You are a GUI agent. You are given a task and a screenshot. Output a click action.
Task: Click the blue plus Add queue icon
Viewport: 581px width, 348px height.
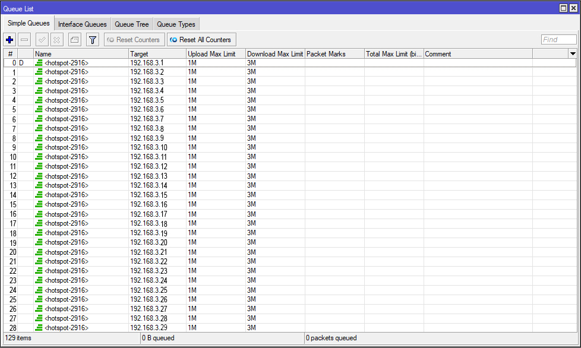coord(10,40)
